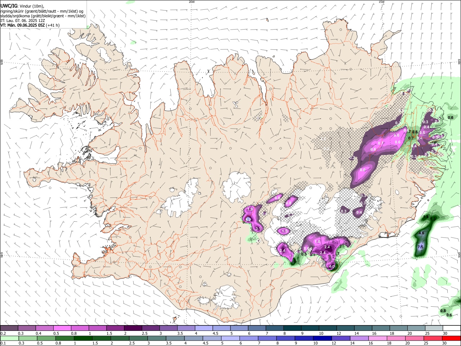Select the crimson rain swatch labeled 25
Viewport: 461px width, 346px height.
pos(433,338)
